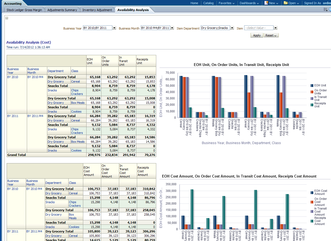Select the Availability Analysis tab

coord(133,10)
